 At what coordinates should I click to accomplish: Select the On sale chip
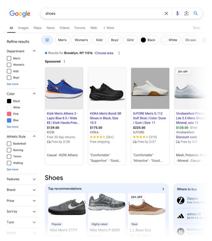[191, 40]
